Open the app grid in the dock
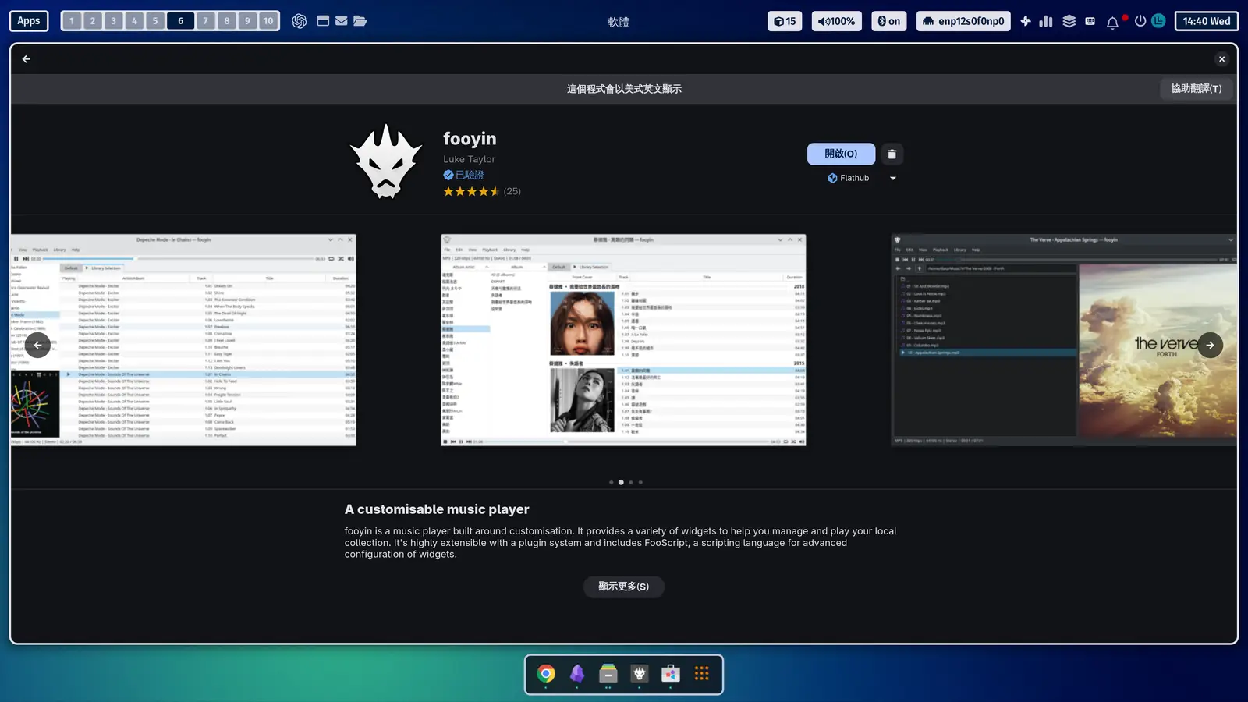The width and height of the screenshot is (1248, 702). (702, 673)
